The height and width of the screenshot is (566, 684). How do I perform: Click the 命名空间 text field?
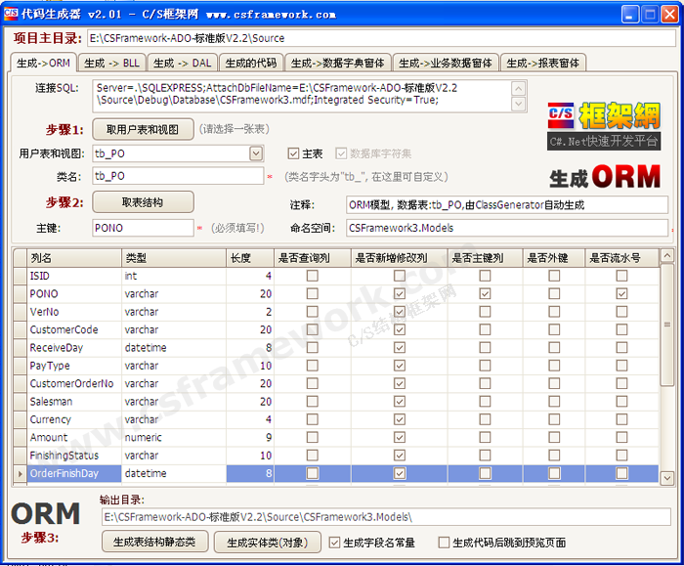tap(506, 228)
